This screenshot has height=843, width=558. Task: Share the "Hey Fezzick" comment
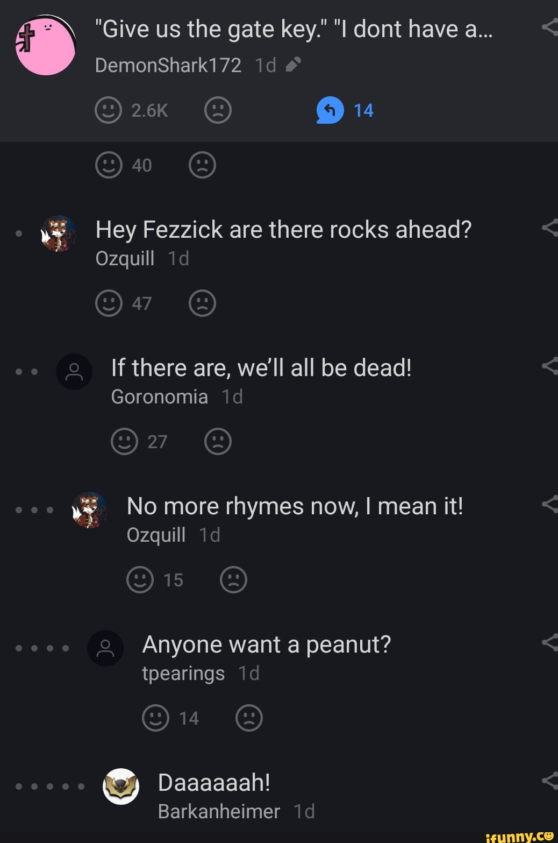(x=549, y=228)
